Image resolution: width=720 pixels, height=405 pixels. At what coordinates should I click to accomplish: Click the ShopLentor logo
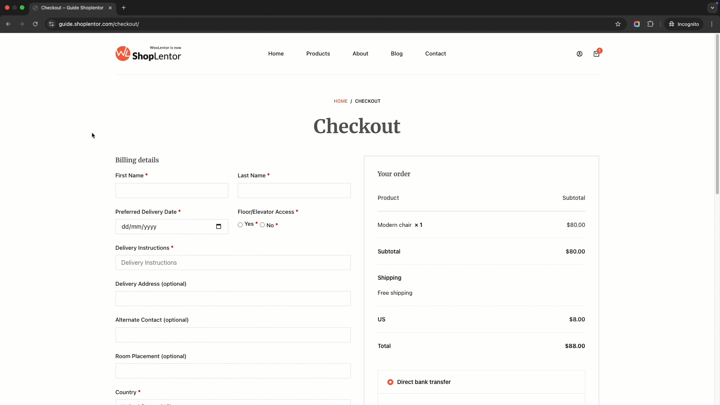pyautogui.click(x=148, y=54)
